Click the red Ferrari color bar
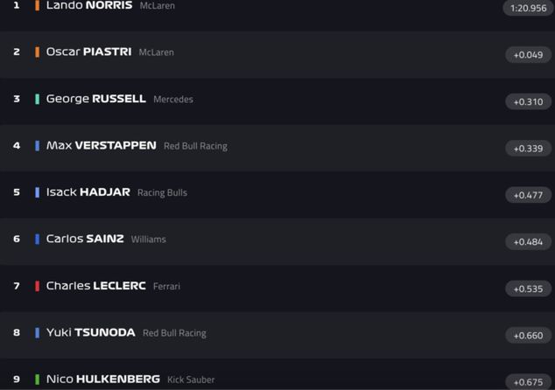555x390 pixels. [x=37, y=286]
